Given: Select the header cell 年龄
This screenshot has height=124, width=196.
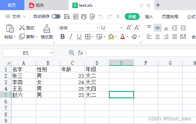Looking at the screenshot, I should pyautogui.click(x=72, y=69).
